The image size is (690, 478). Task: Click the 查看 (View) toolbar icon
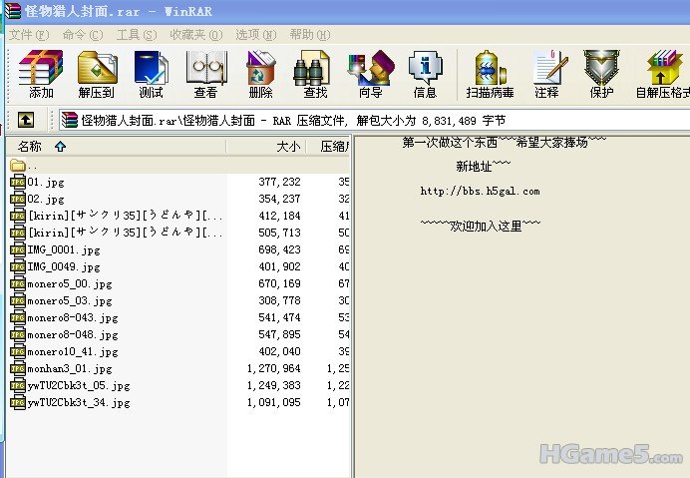(205, 75)
